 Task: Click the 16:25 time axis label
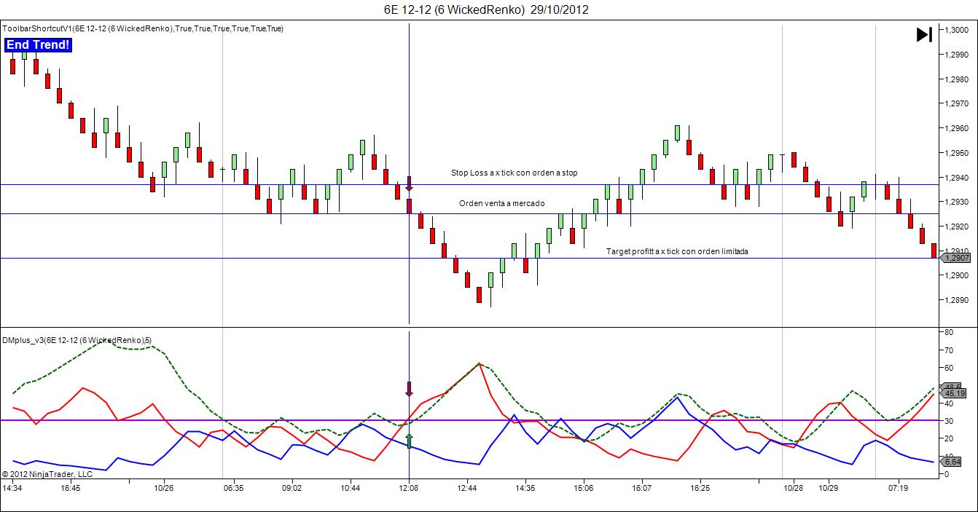(700, 488)
